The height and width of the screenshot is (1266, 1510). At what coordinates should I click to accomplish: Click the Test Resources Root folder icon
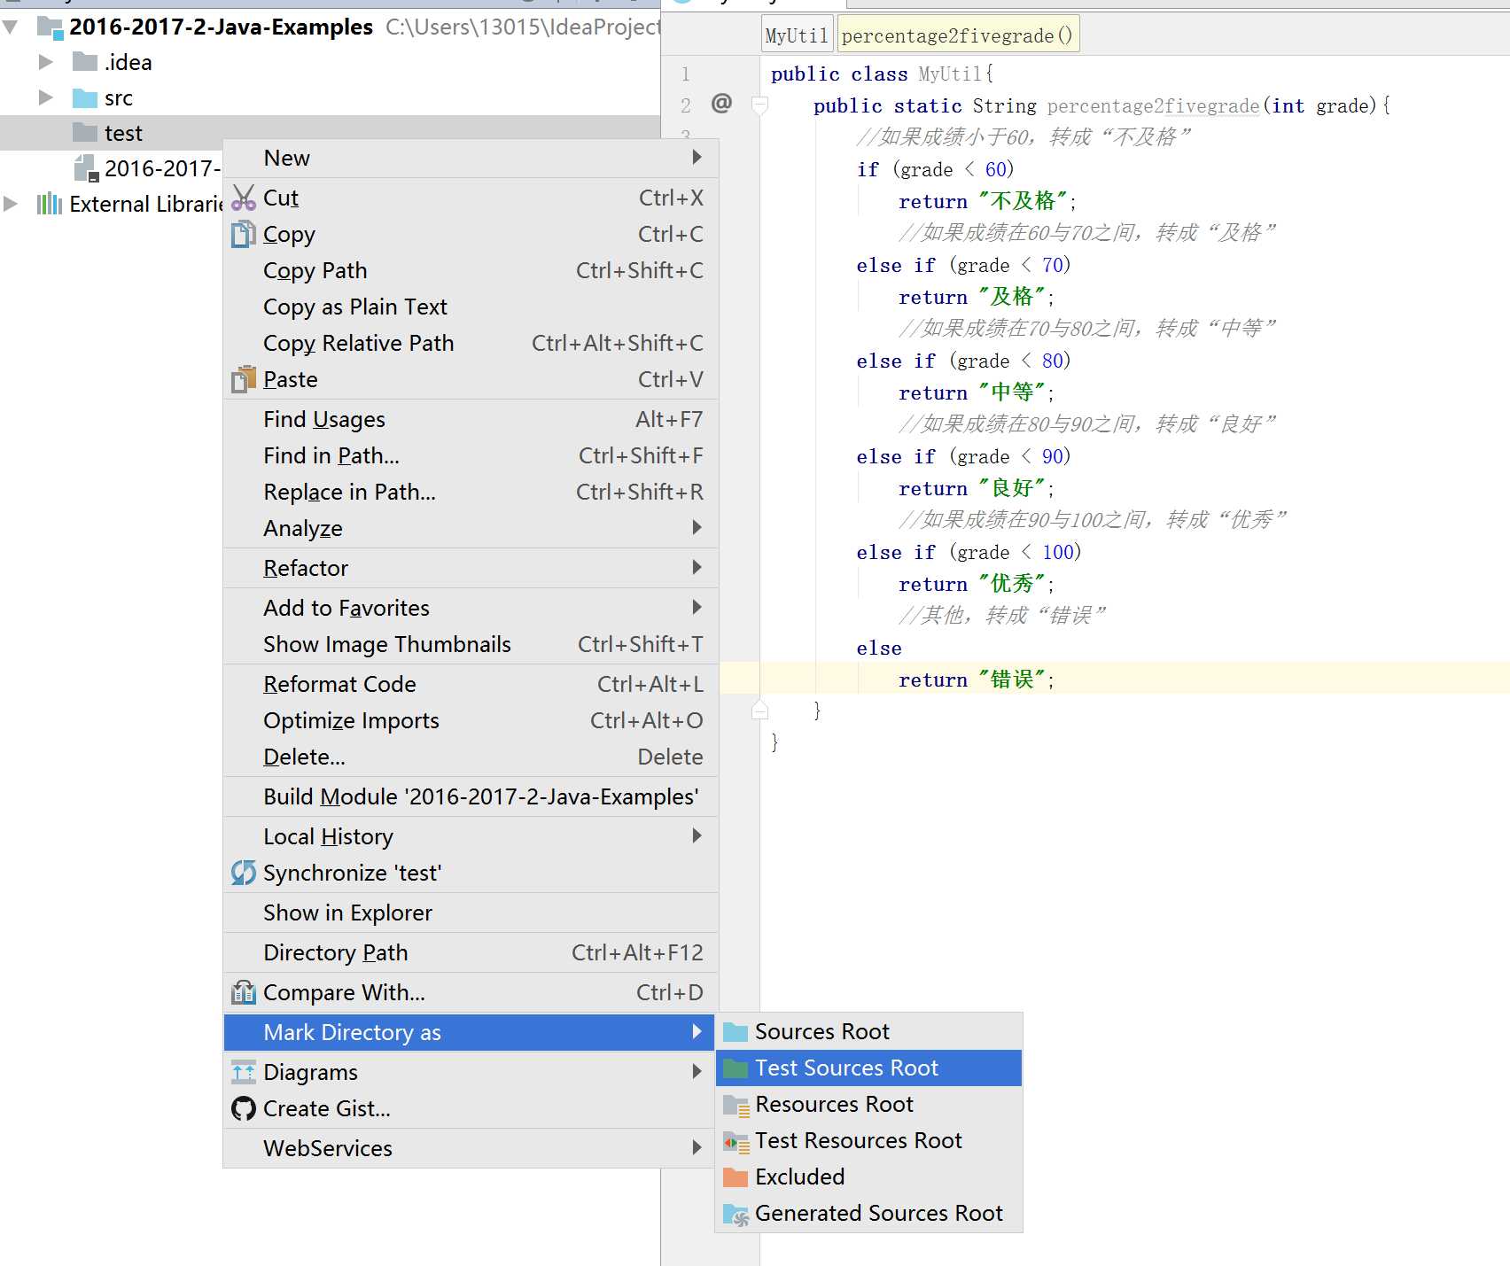click(736, 1141)
